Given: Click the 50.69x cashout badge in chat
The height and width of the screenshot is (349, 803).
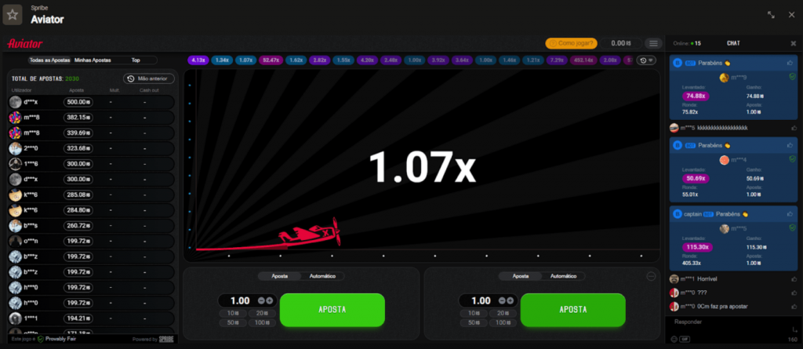Looking at the screenshot, I should point(696,178).
